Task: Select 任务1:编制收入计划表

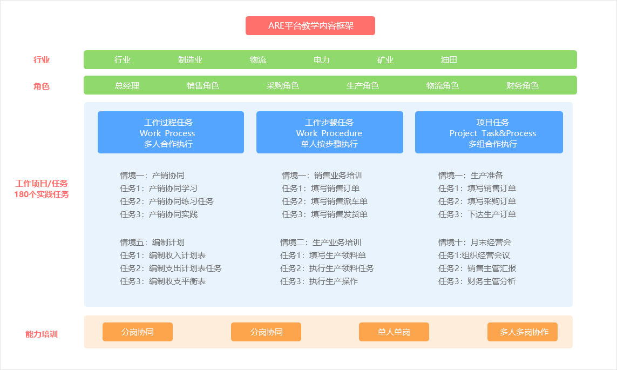Action: (163, 255)
